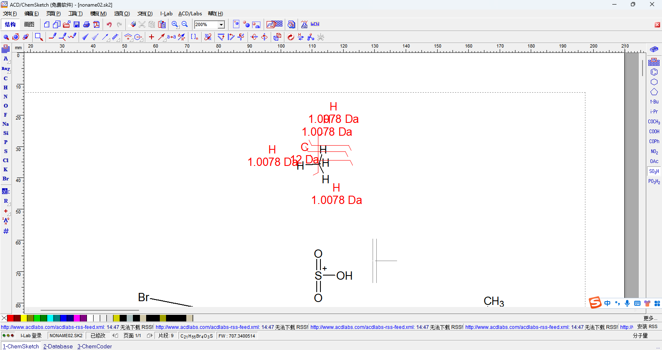Select Chlorine atom in left palette
Image resolution: width=662 pixels, height=350 pixels.
pyautogui.click(x=6, y=160)
